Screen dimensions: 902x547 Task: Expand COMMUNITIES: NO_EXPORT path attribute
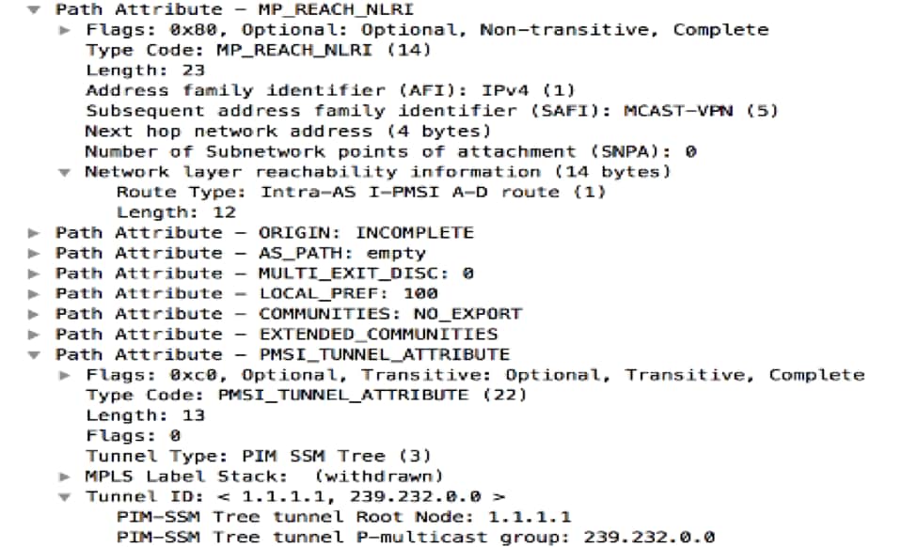pos(35,314)
